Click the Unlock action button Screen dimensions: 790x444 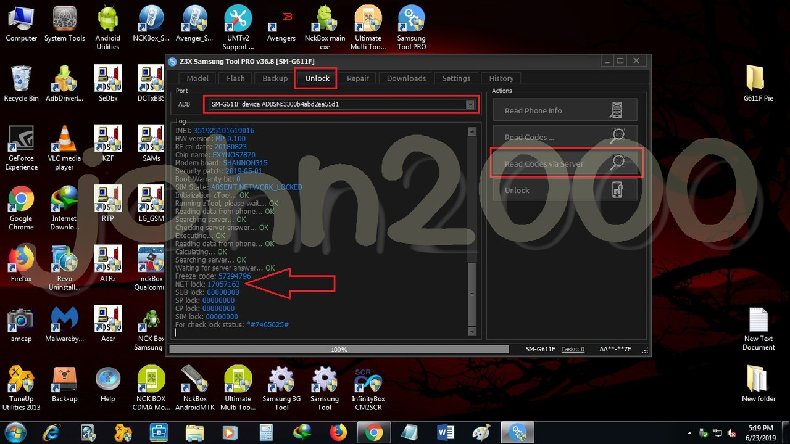pos(565,190)
